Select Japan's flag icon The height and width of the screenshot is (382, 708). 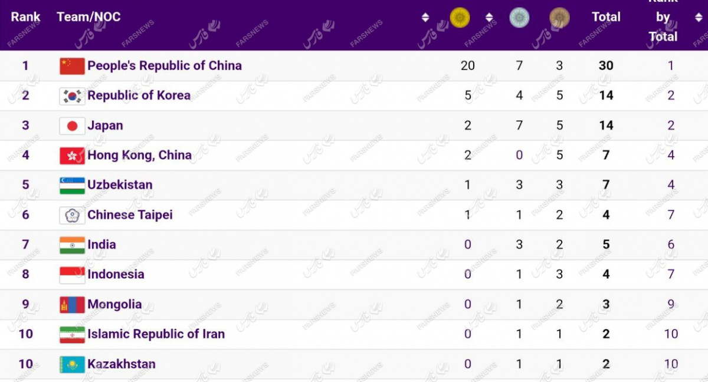pos(72,126)
